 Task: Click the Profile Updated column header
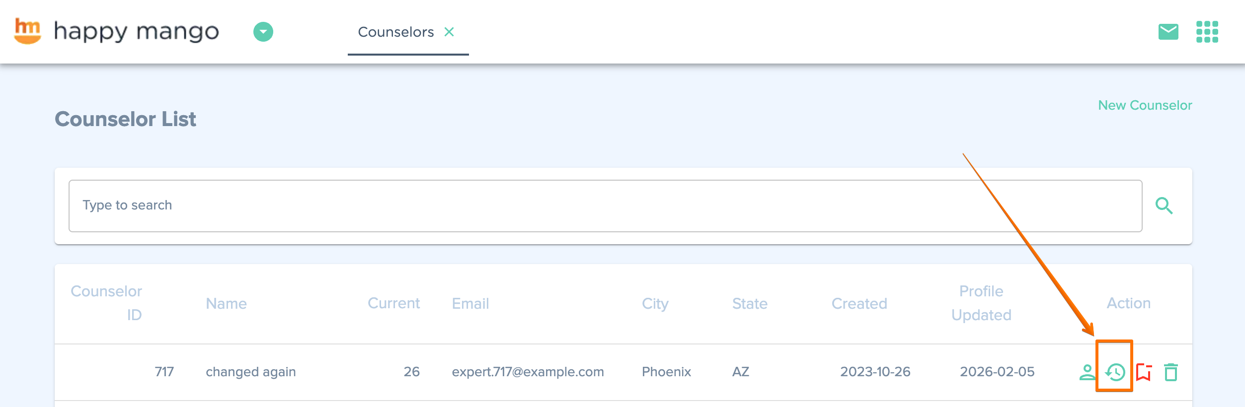coord(981,303)
